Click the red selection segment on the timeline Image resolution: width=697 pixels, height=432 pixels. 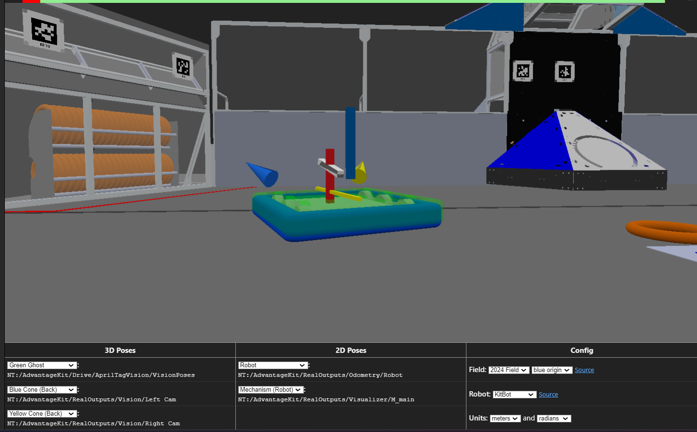coord(31,1)
